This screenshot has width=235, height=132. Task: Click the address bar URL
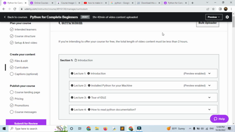[56, 9]
